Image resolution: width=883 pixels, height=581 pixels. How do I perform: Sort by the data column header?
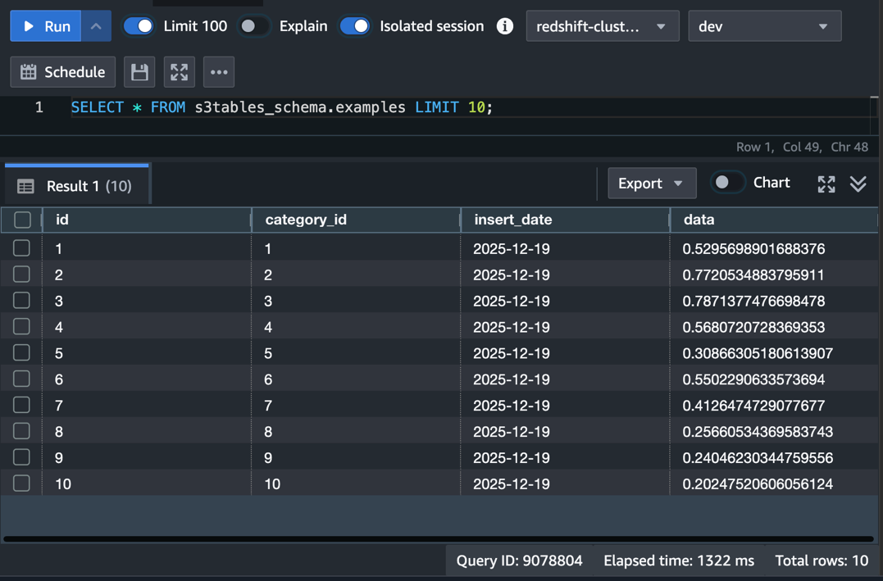coord(774,220)
